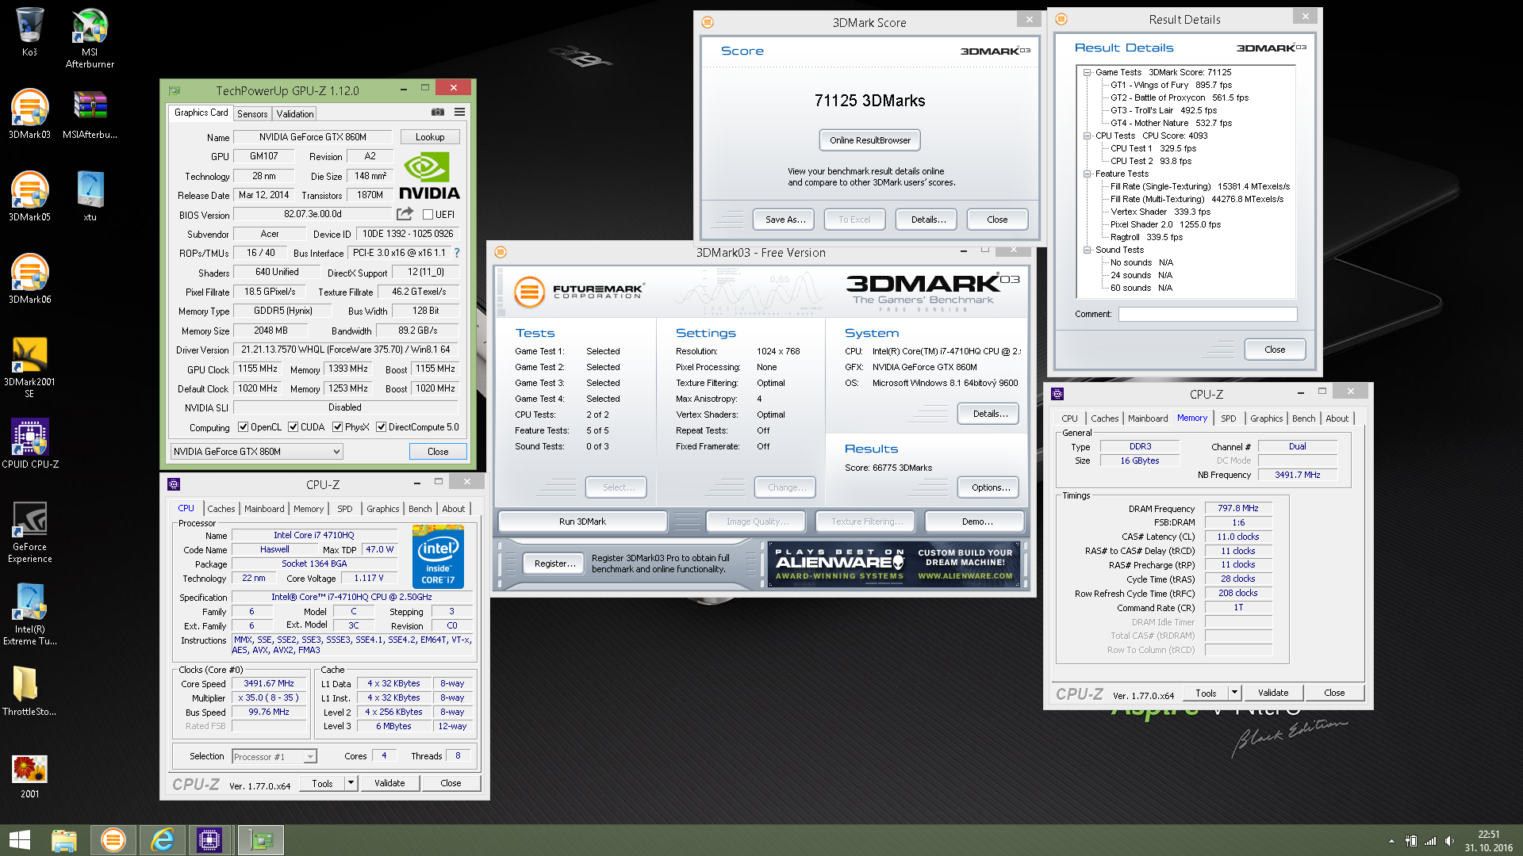The height and width of the screenshot is (856, 1523).
Task: Collapse the CPU Tests tree node
Action: click(x=1087, y=136)
